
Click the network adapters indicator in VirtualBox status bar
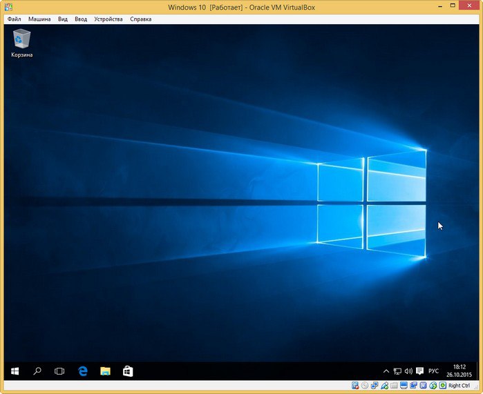(x=375, y=386)
